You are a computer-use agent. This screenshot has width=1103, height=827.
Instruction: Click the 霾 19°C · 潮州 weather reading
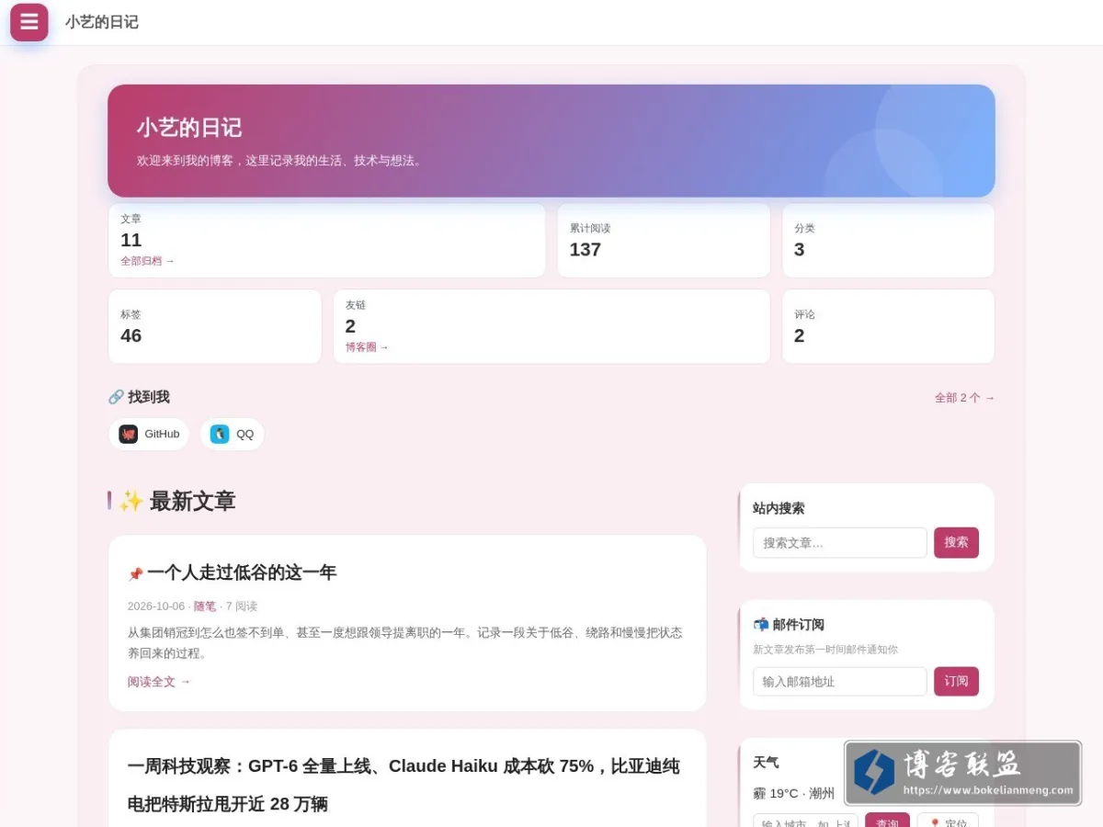click(x=794, y=793)
